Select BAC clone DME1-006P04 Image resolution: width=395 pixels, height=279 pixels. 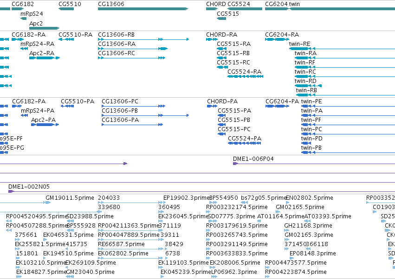[314, 164]
